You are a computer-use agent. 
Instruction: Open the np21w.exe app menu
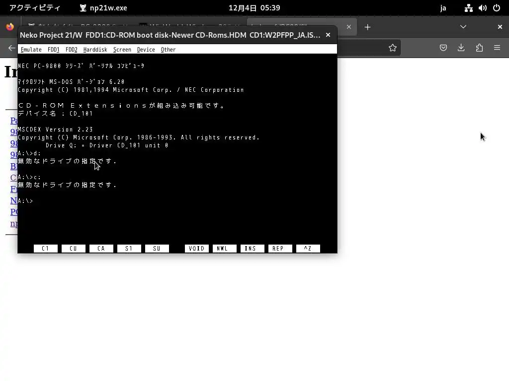pyautogui.click(x=103, y=8)
